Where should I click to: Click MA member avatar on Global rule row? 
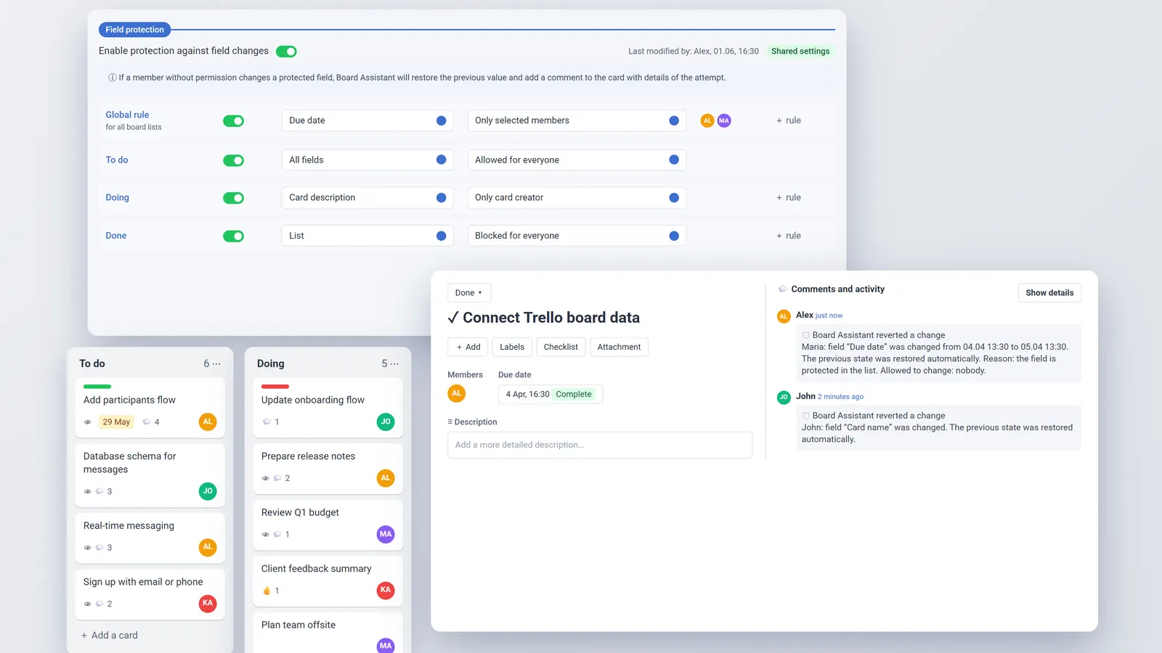[724, 120]
